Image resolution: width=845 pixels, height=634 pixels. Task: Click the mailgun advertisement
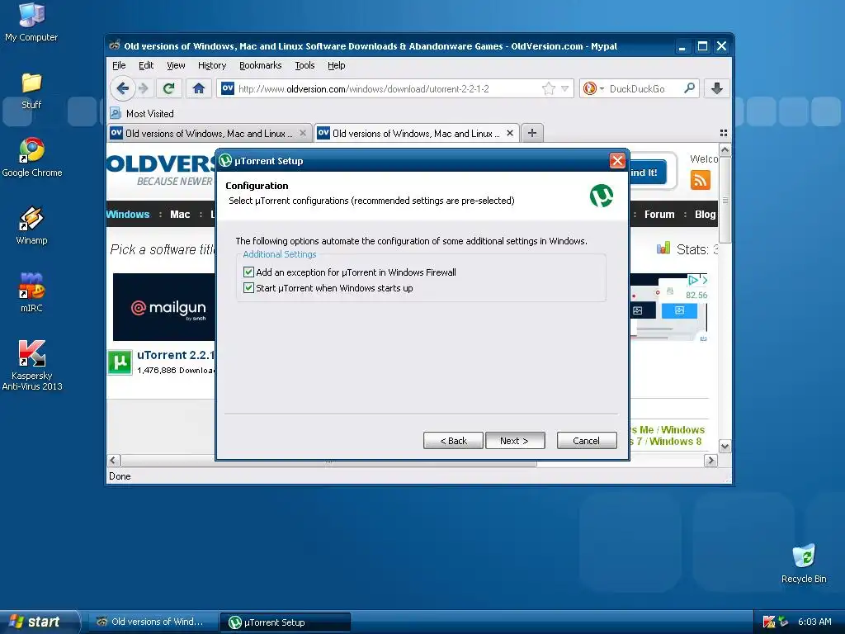164,307
